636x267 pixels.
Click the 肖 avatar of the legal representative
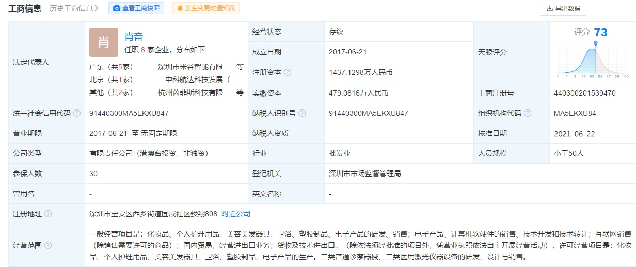click(x=104, y=42)
